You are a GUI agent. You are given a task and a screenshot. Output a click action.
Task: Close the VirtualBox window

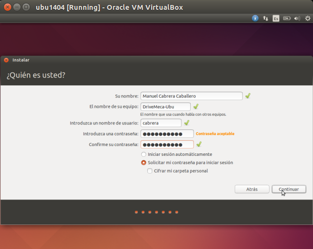click(x=7, y=7)
